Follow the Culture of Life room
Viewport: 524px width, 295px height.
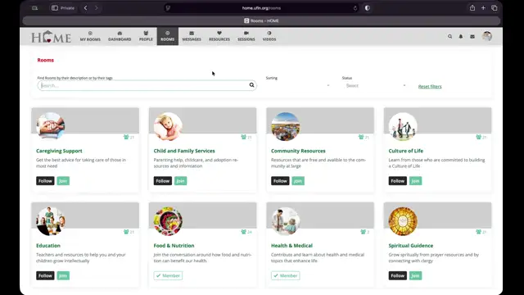(398, 181)
